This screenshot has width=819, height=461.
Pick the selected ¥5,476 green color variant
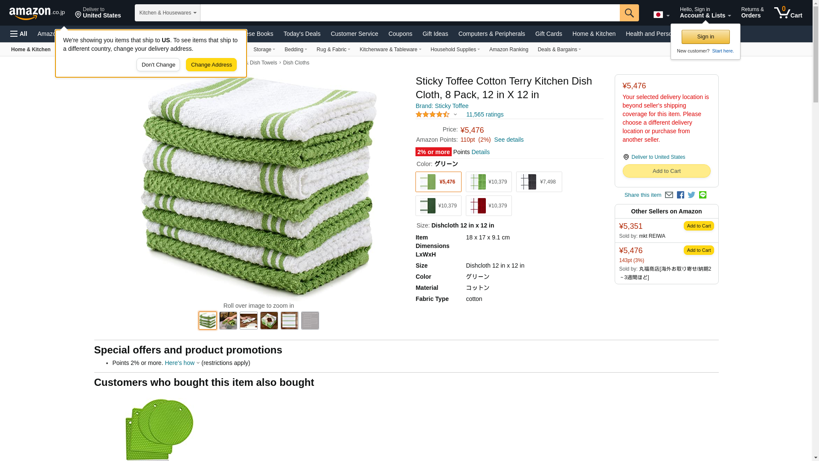(x=438, y=182)
